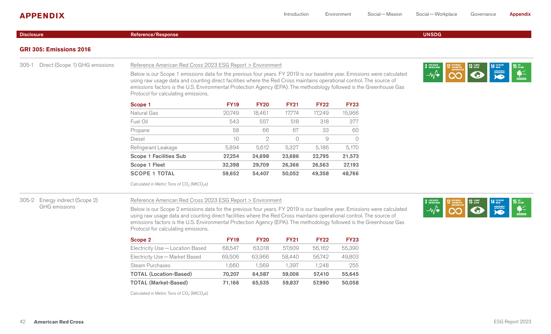
Task: Click the GRI 305: Emissions 2016 heading
Action: [x=55, y=49]
